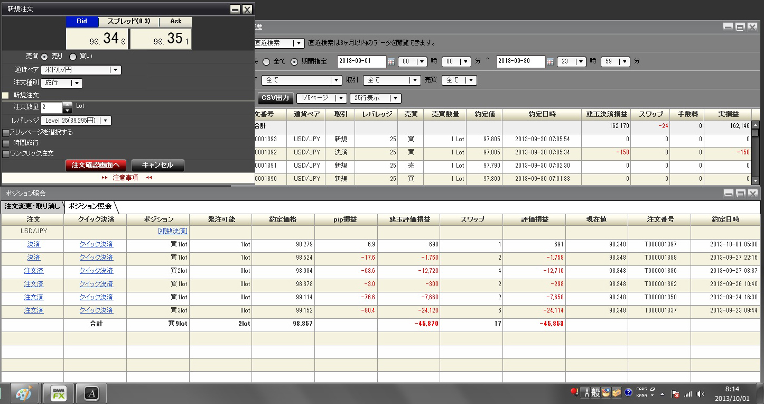The image size is (764, 404).
Task: Open the 取引 filter dropdown
Action: click(392, 80)
